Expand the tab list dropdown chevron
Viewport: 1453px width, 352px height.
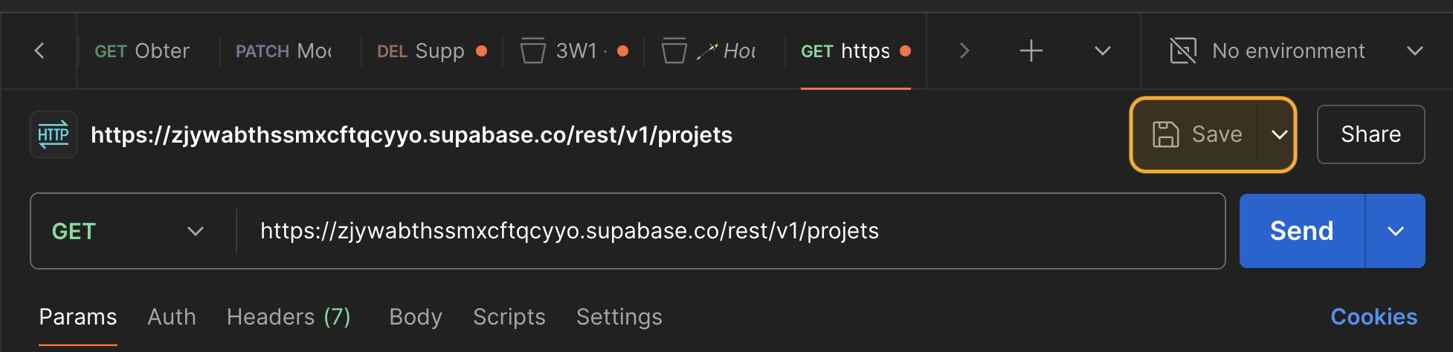[1103, 50]
